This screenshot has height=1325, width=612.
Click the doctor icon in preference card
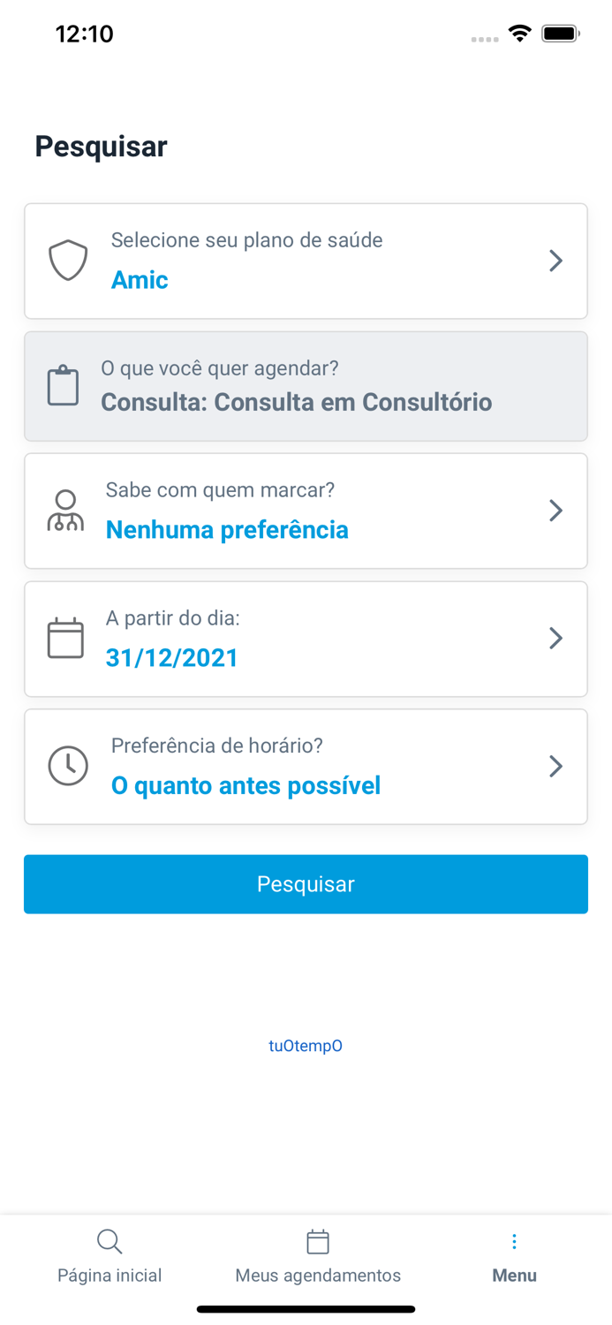(66, 511)
